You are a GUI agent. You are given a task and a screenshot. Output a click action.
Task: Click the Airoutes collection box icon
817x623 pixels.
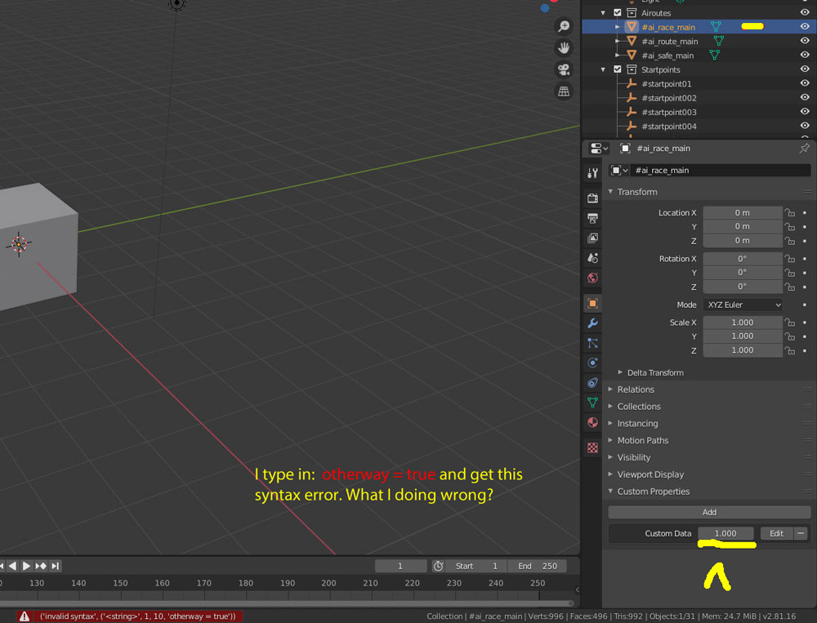pyautogui.click(x=632, y=12)
